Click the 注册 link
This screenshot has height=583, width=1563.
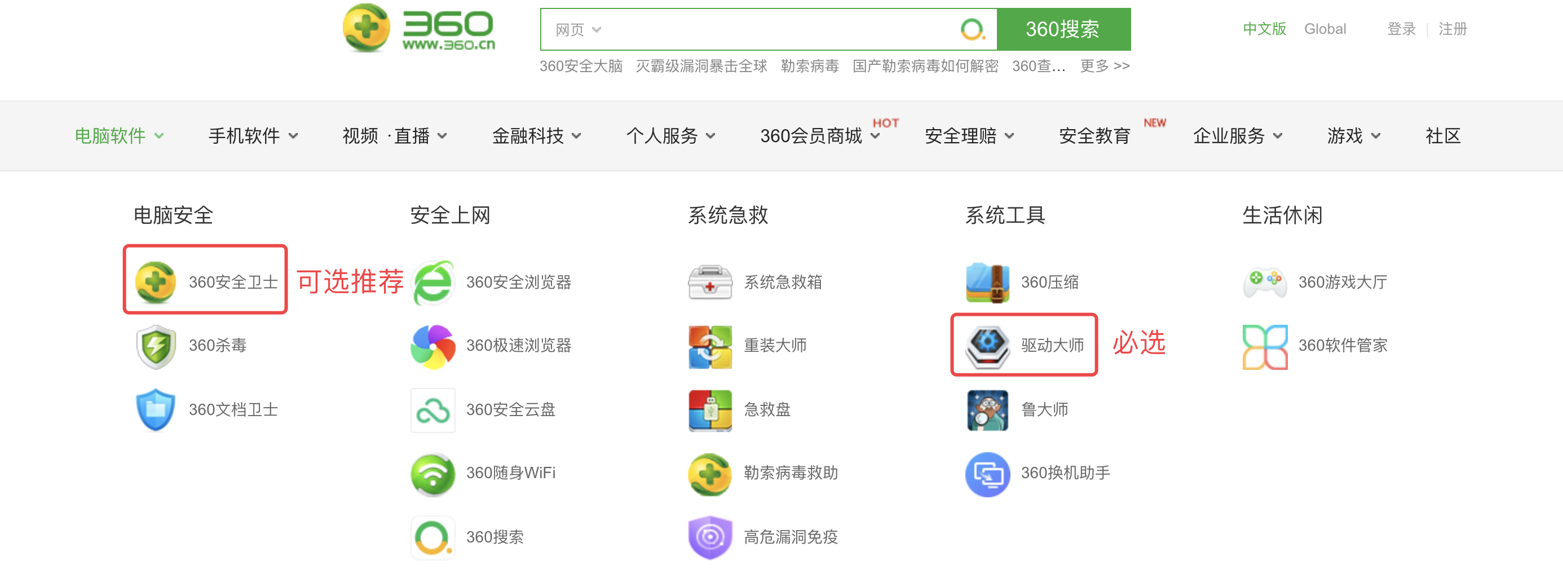click(x=1452, y=29)
